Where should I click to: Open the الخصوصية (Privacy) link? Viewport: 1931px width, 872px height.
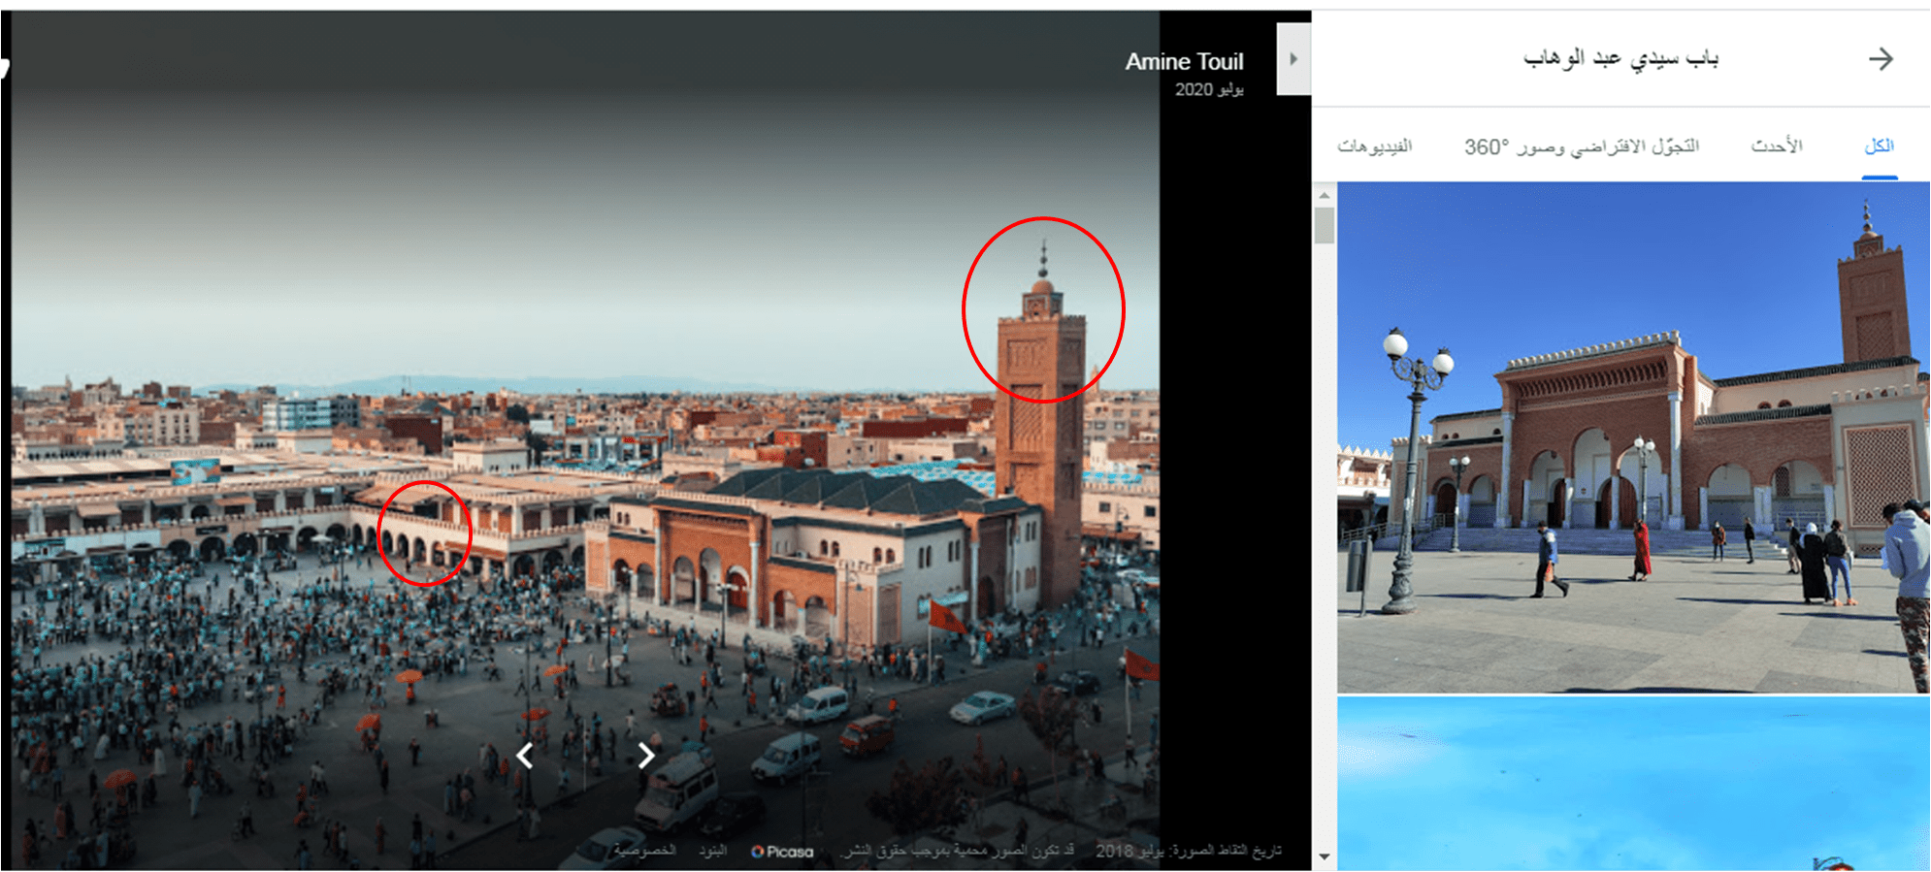pyautogui.click(x=644, y=851)
